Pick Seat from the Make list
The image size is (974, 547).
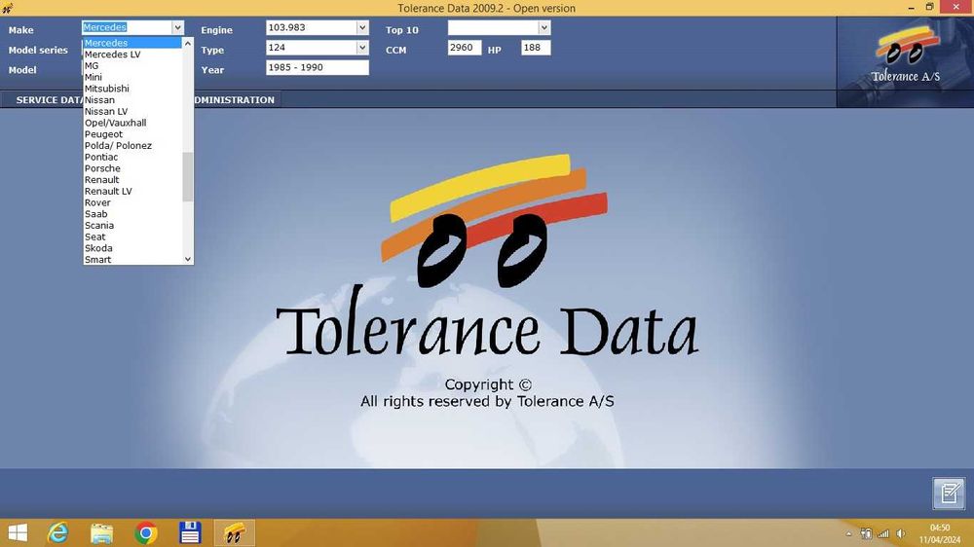132,237
